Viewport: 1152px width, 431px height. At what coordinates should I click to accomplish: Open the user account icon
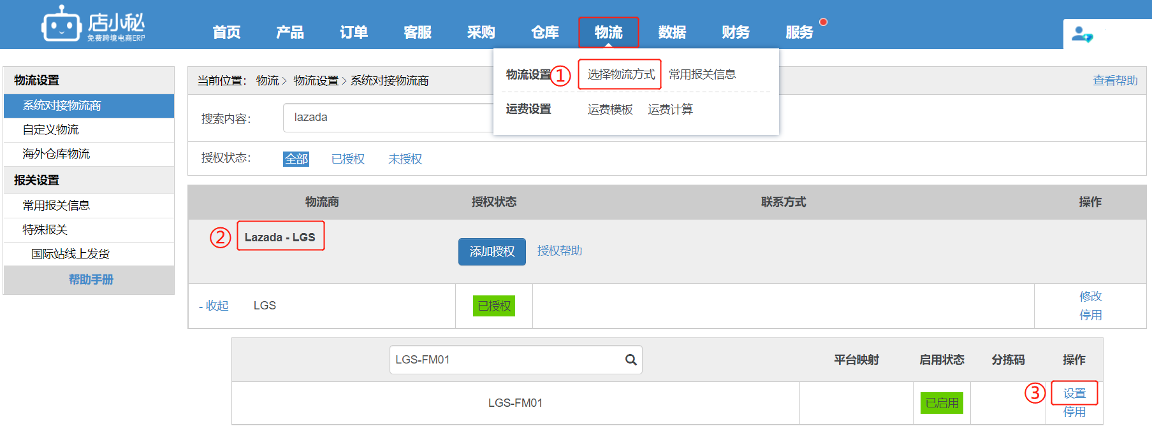[x=1082, y=34]
